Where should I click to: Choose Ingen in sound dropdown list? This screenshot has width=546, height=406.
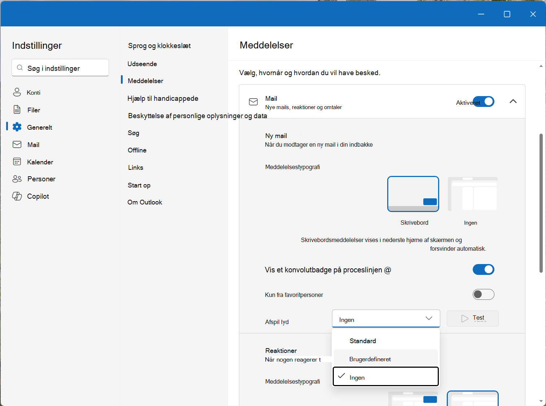[386, 377]
